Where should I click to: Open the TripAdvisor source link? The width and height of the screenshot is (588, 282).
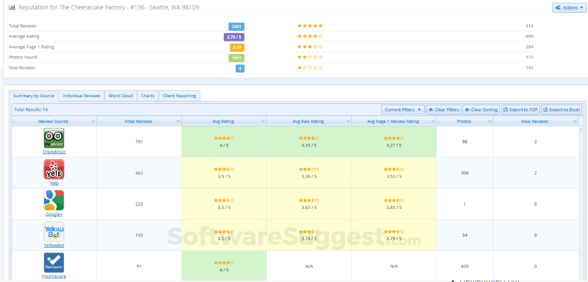pos(54,152)
